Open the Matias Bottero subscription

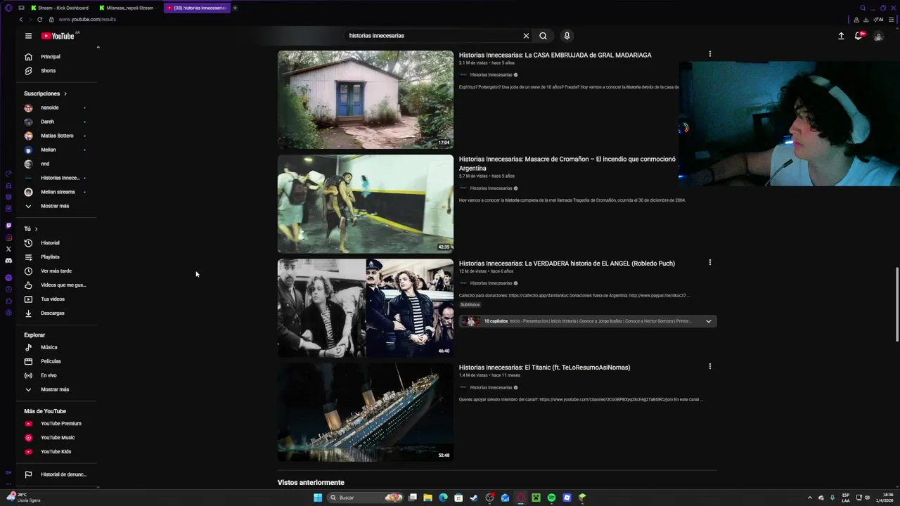click(x=56, y=136)
